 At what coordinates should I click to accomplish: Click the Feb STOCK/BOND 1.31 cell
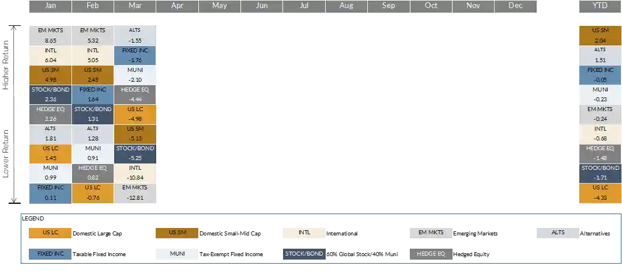click(93, 115)
